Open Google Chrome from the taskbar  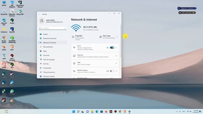pyautogui.click(x=120, y=111)
